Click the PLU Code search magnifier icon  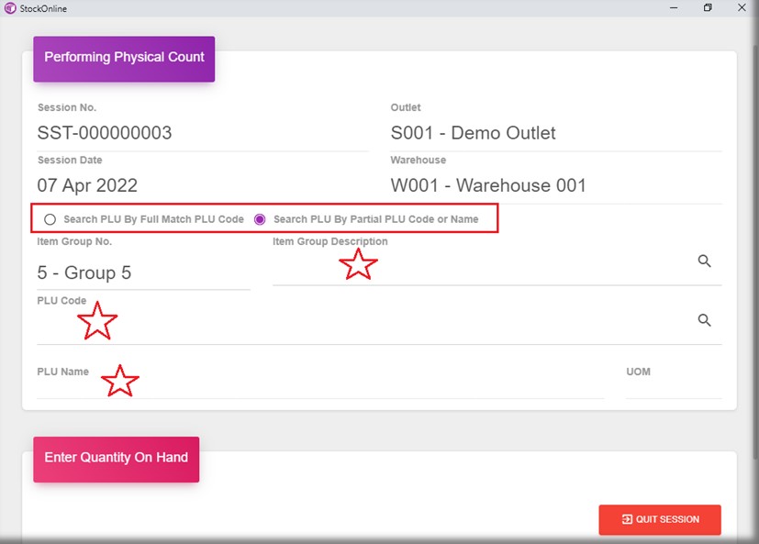point(704,320)
